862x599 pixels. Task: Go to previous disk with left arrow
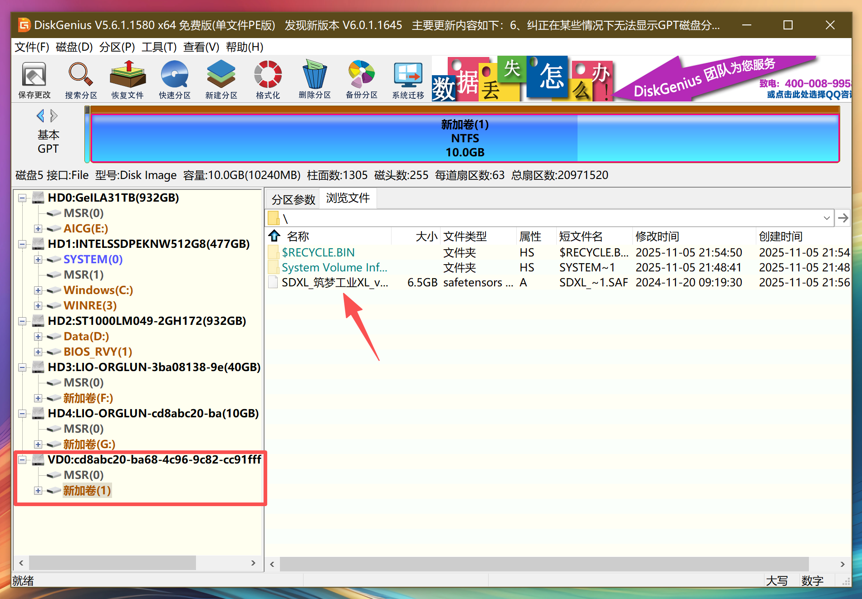(x=40, y=116)
